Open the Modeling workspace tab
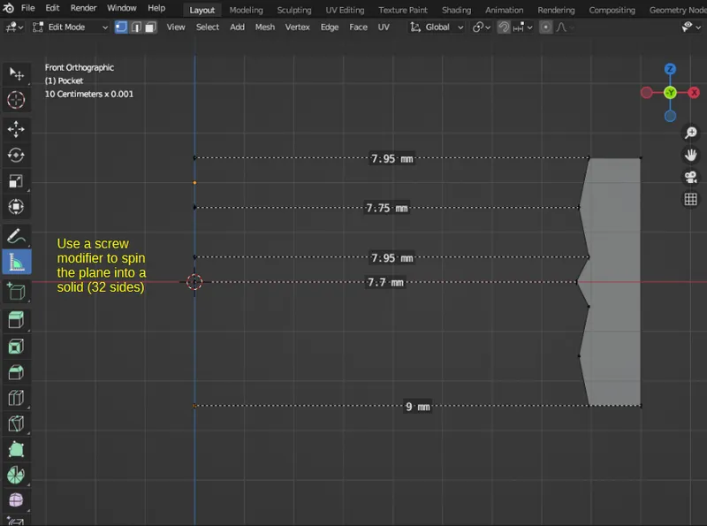The image size is (707, 526). click(x=246, y=10)
